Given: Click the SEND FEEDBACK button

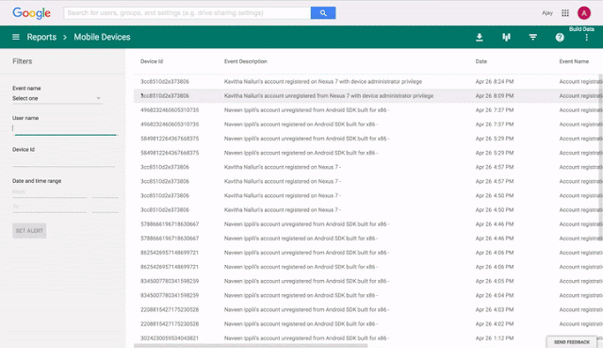Looking at the screenshot, I should click(572, 341).
